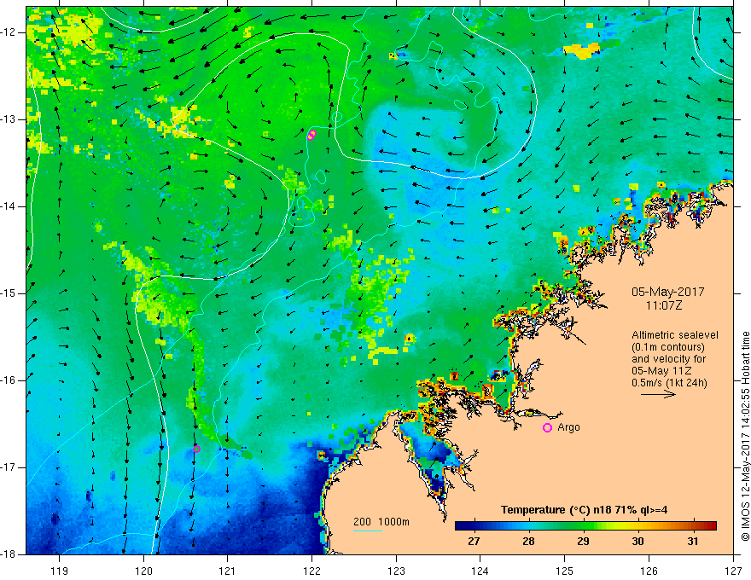Click the '30' color bar label

pyautogui.click(x=637, y=542)
